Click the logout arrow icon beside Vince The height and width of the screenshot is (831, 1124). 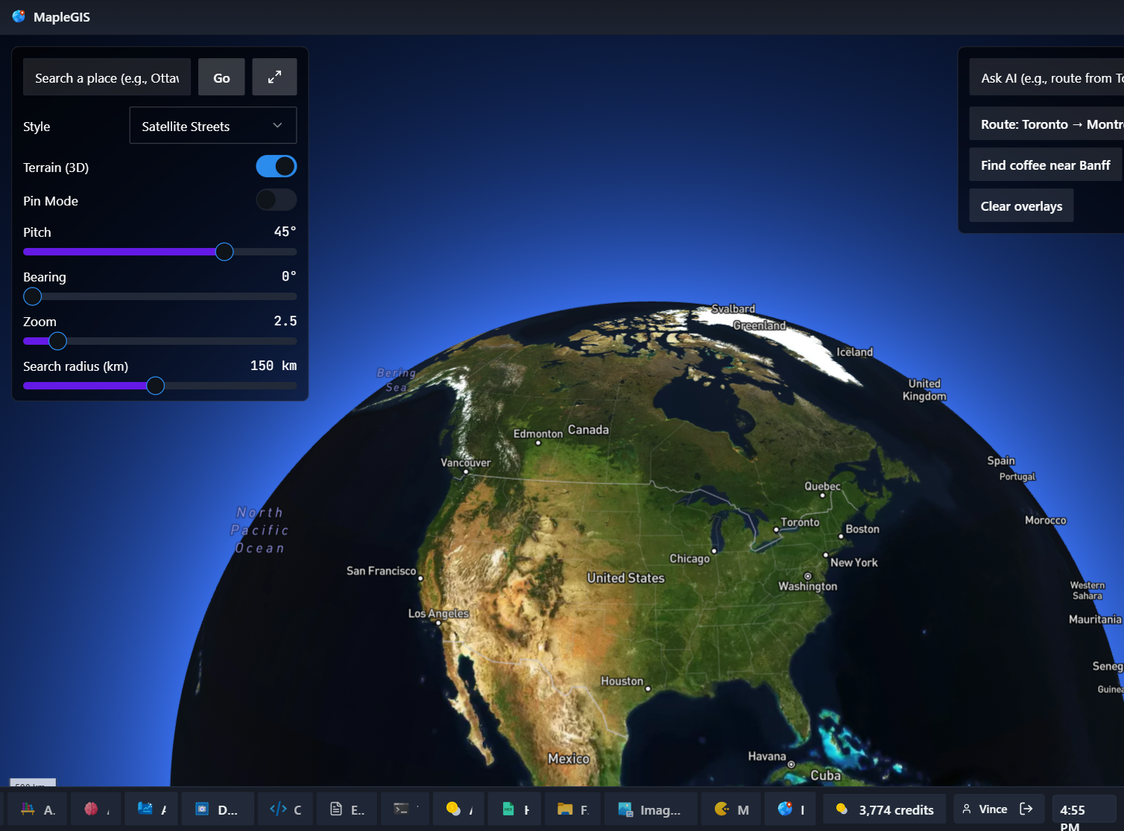pos(1026,809)
